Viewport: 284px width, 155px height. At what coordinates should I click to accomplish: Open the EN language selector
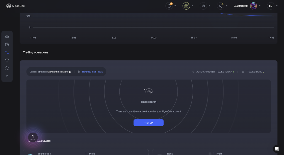[271, 6]
